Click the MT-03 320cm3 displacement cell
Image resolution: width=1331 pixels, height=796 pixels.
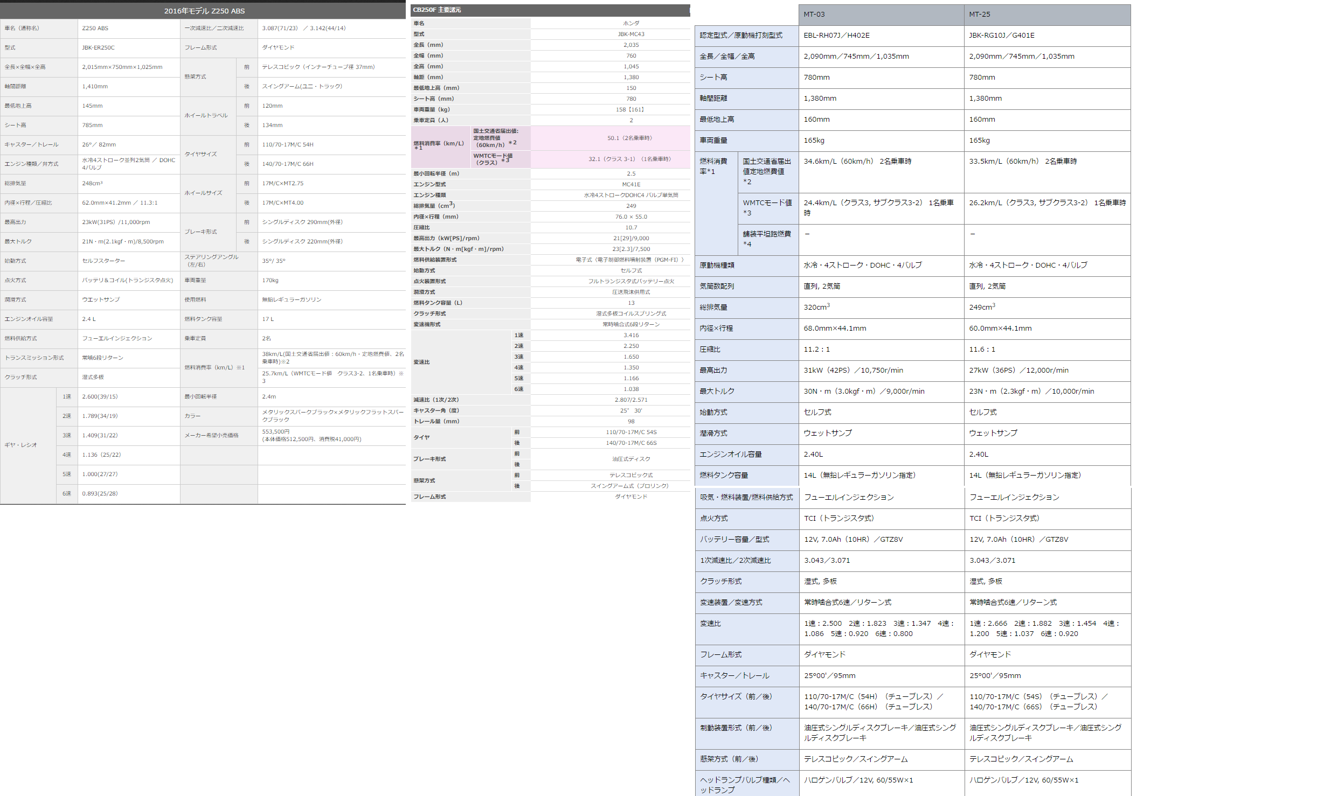[816, 307]
